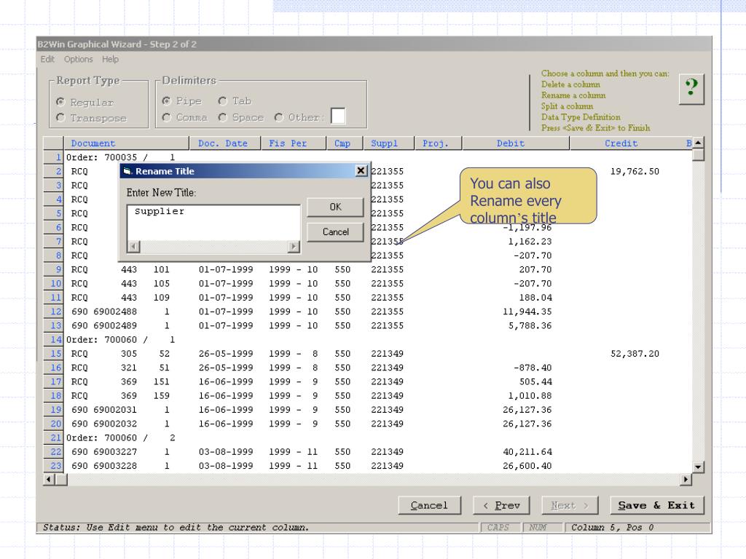Click row header number 9

point(53,269)
